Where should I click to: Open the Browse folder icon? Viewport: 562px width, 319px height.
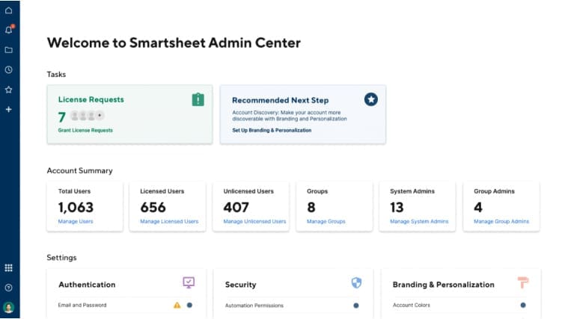pos(8,50)
